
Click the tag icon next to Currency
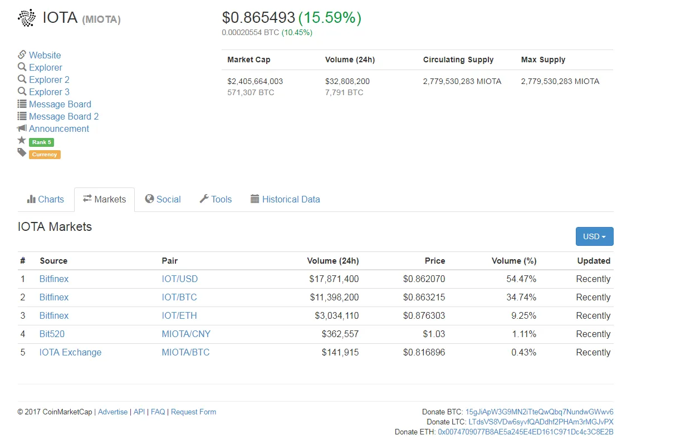point(22,152)
